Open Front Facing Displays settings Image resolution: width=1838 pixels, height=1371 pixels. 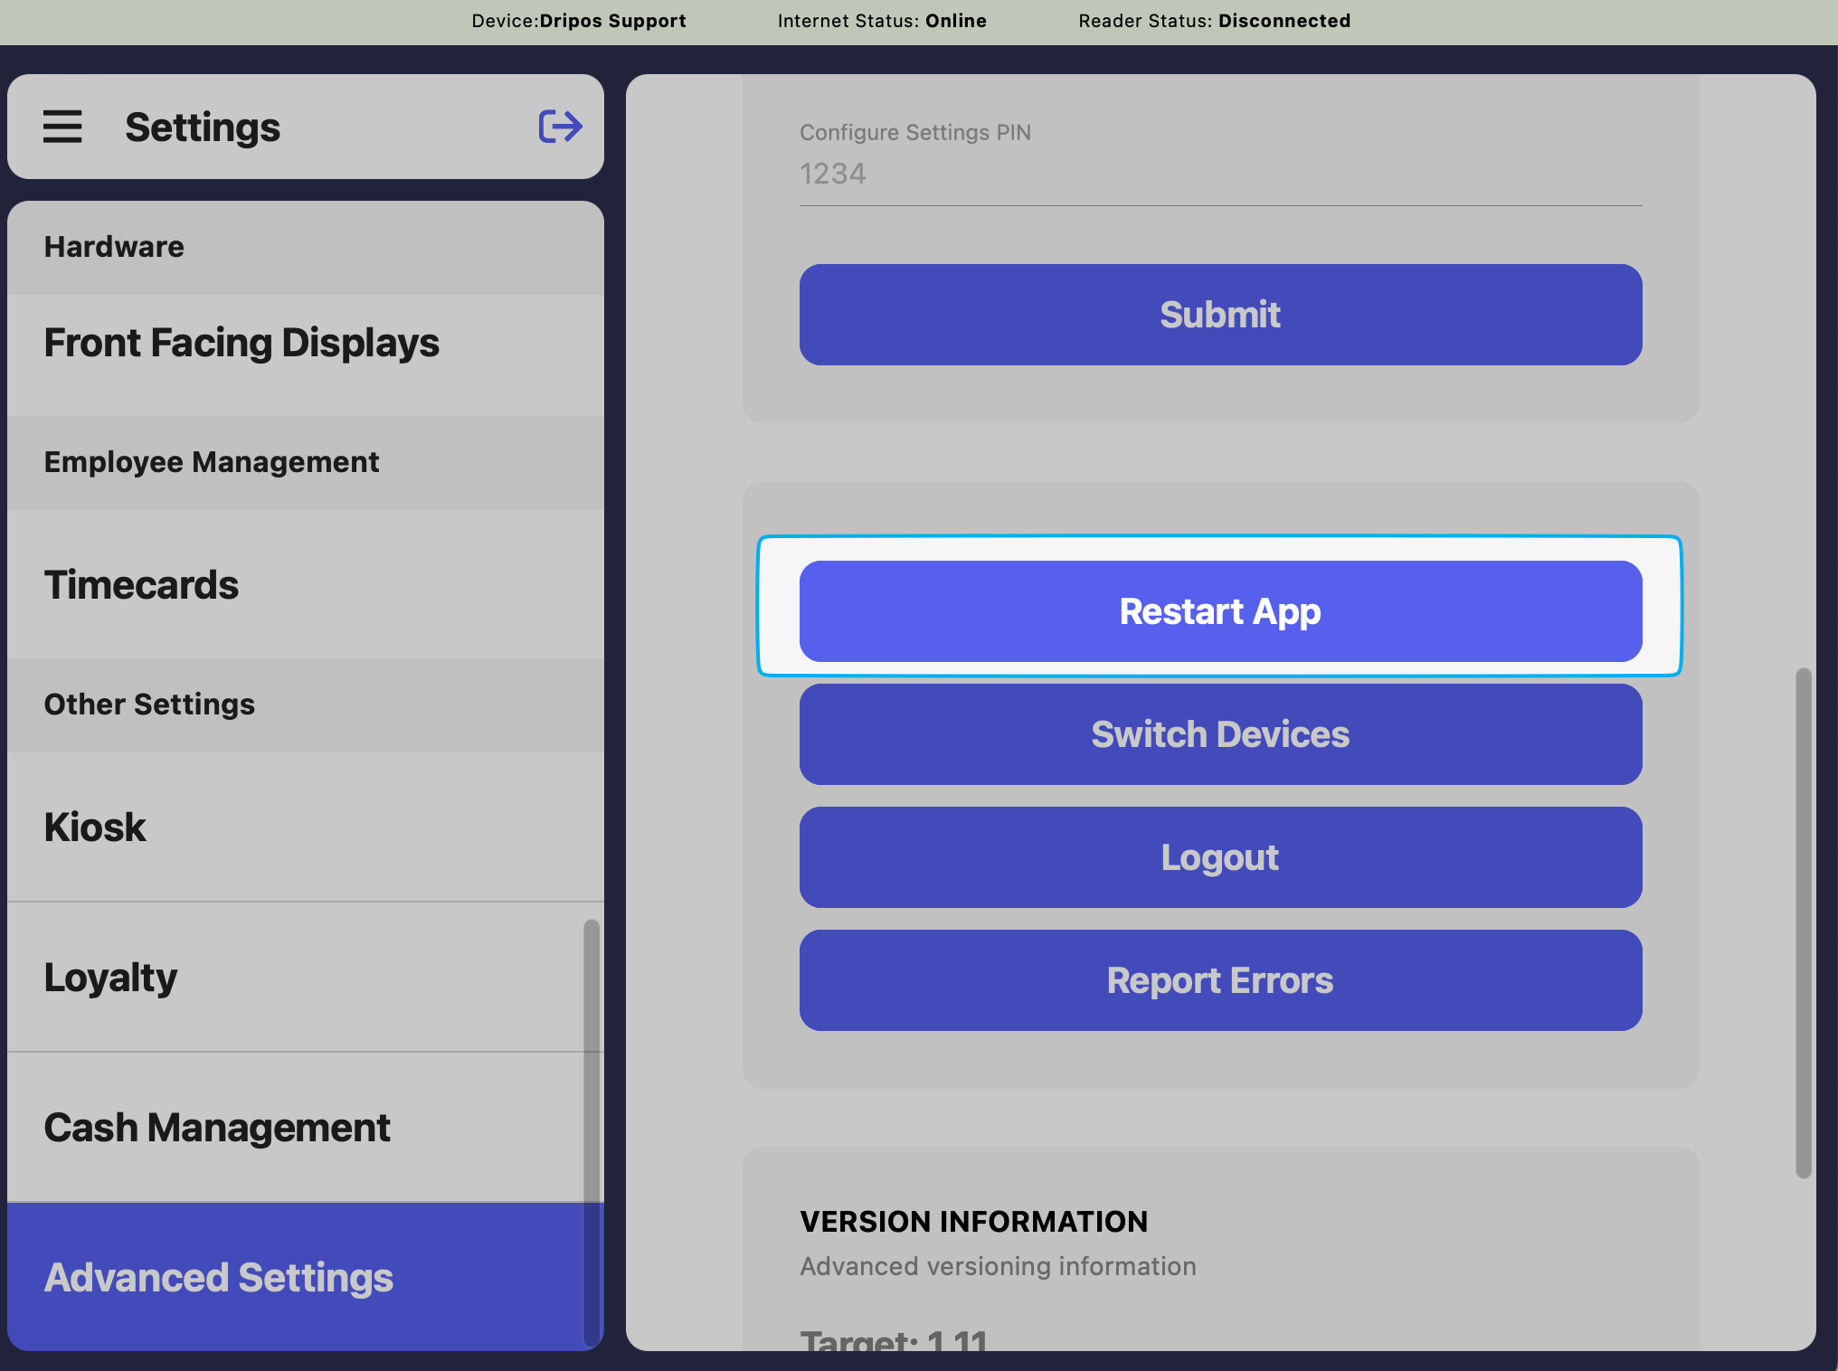242,344
